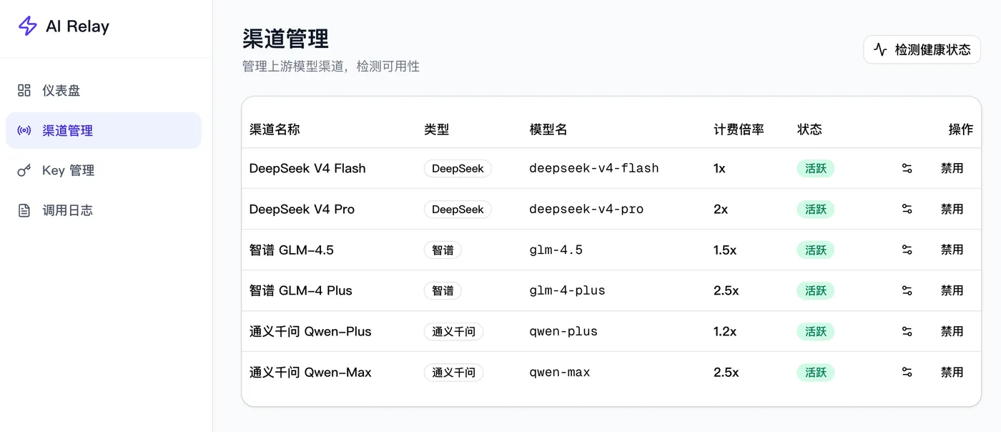Click the 1.2x billing rate value
Screen dimensions: 1001x432
pyautogui.click(x=725, y=331)
